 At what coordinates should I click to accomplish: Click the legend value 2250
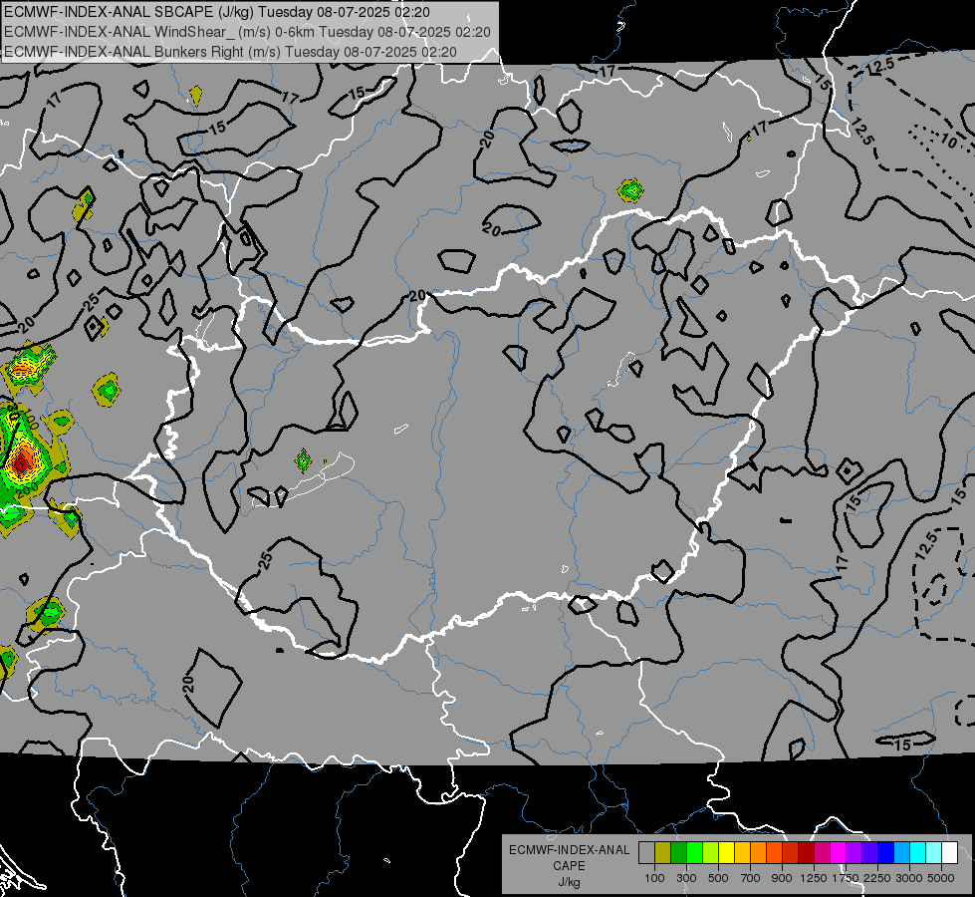(877, 878)
